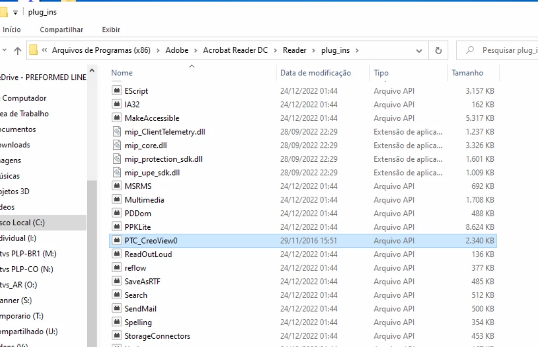Expand the chevron after plug_ins breadcrumb
Image resolution: width=538 pixels, height=347 pixels.
click(357, 50)
